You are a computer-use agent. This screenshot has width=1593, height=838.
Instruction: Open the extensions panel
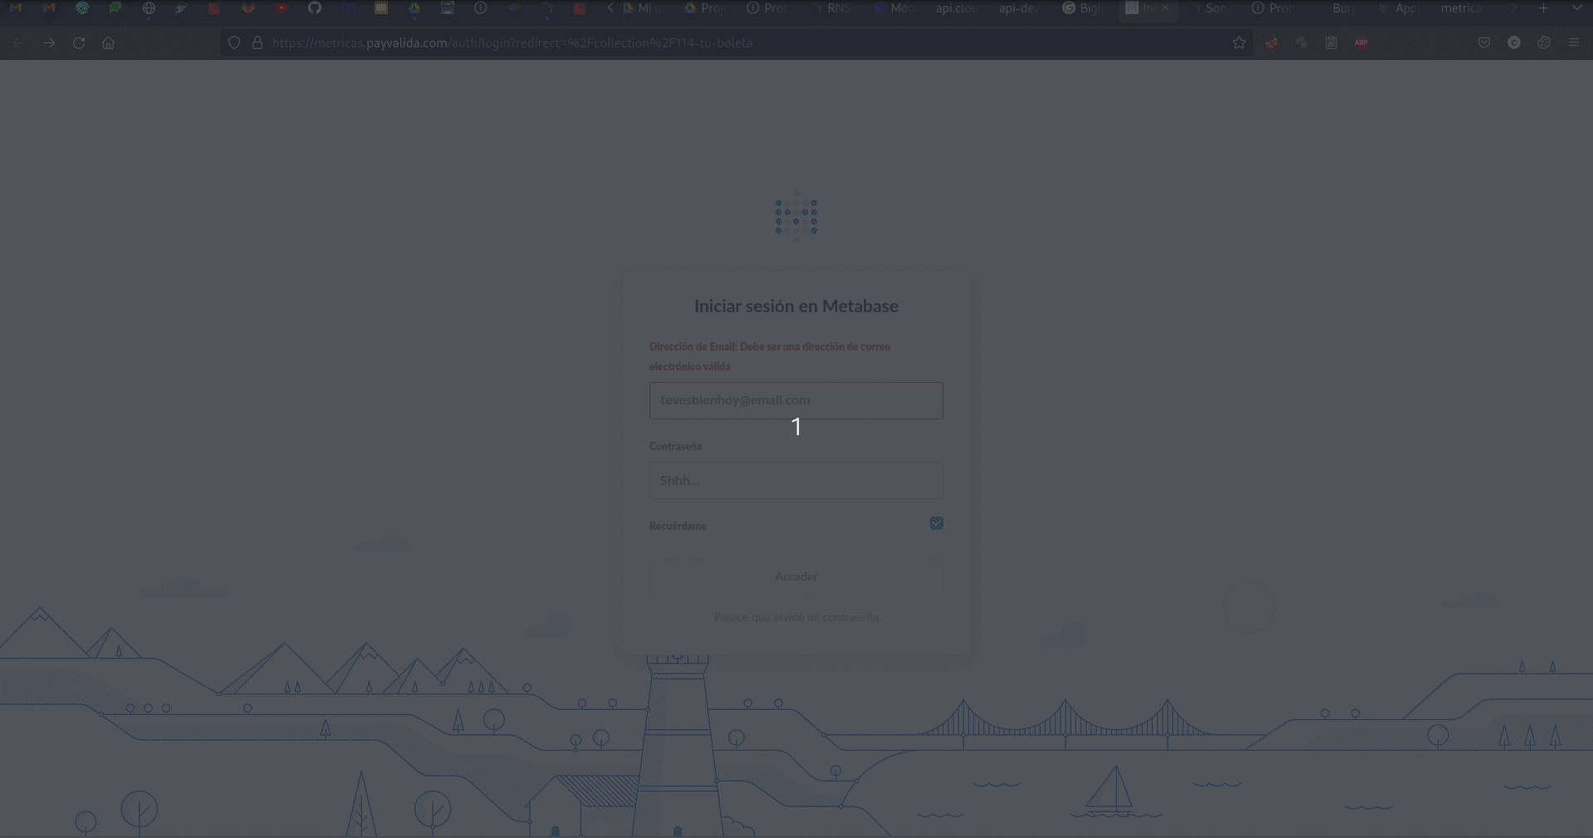[x=1544, y=42]
